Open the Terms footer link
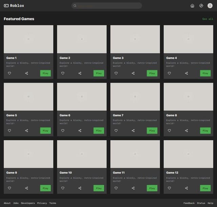The image size is (217, 207). (x=53, y=203)
